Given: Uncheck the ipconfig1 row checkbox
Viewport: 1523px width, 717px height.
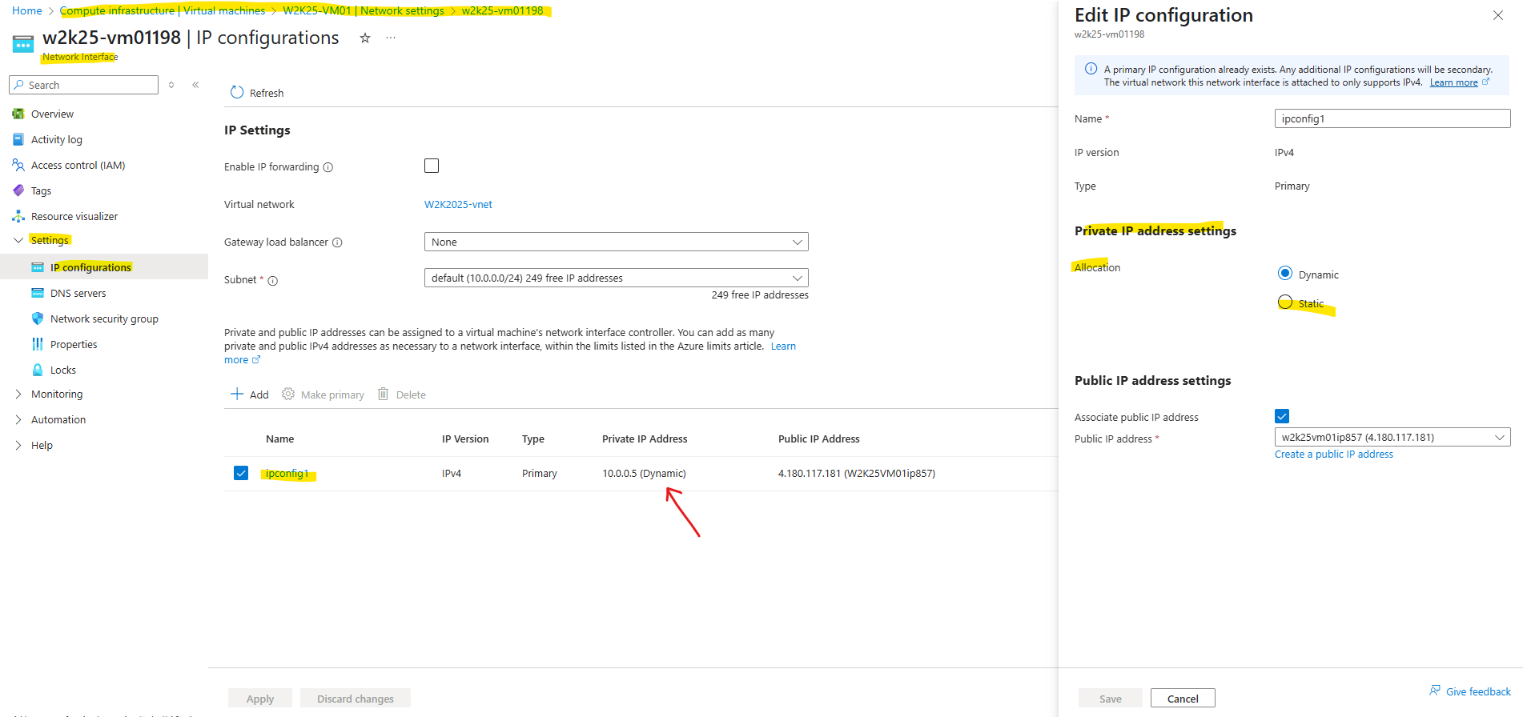Looking at the screenshot, I should point(241,473).
